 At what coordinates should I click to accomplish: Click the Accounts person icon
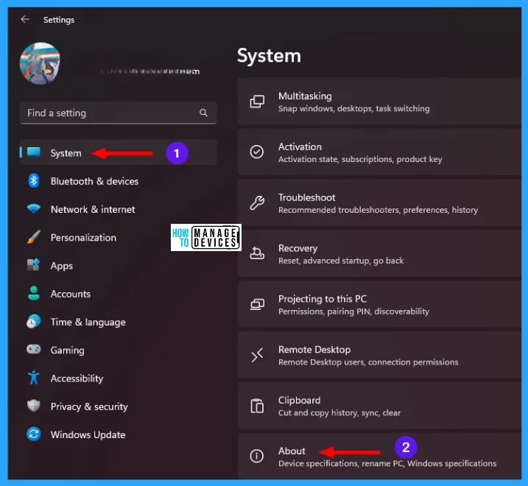pyautogui.click(x=34, y=293)
